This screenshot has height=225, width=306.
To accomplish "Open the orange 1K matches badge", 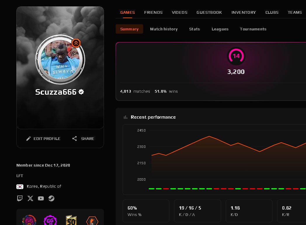I will coord(92,221).
